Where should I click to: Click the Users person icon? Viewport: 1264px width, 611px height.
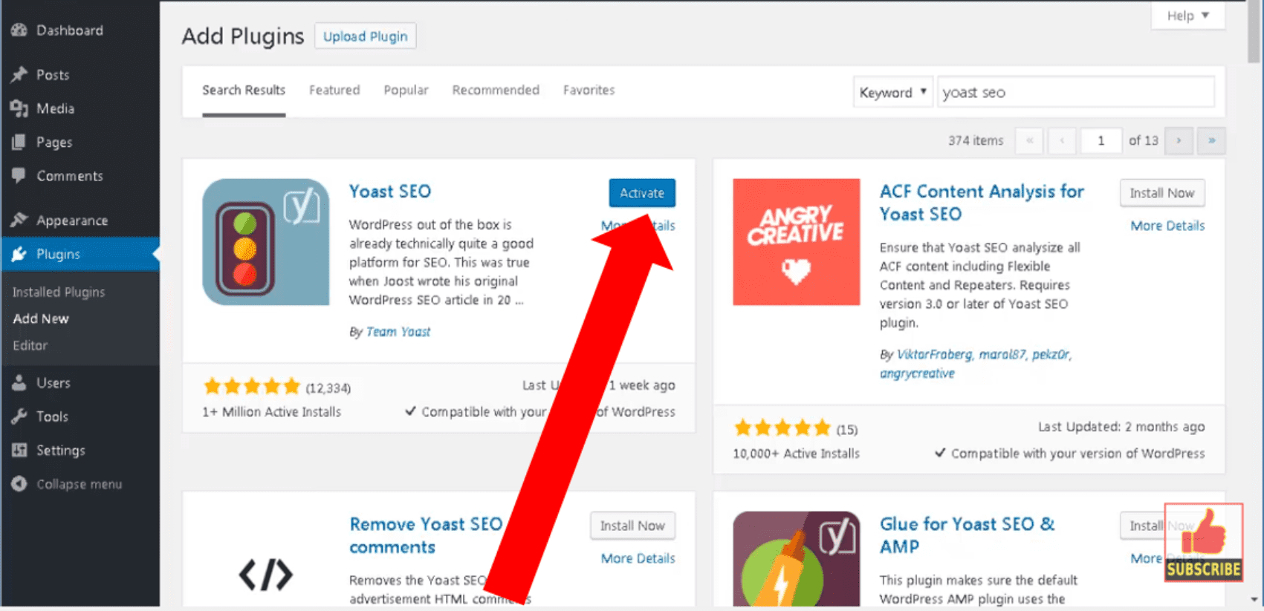(x=19, y=383)
